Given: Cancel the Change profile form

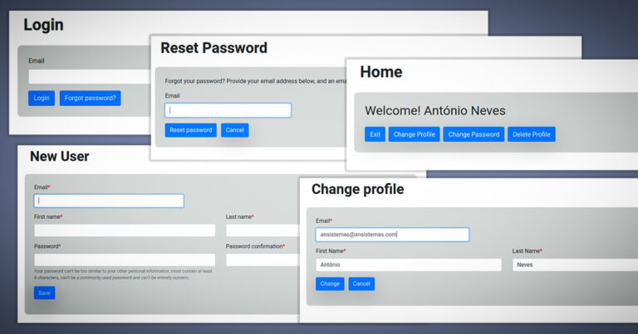Looking at the screenshot, I should point(361,284).
